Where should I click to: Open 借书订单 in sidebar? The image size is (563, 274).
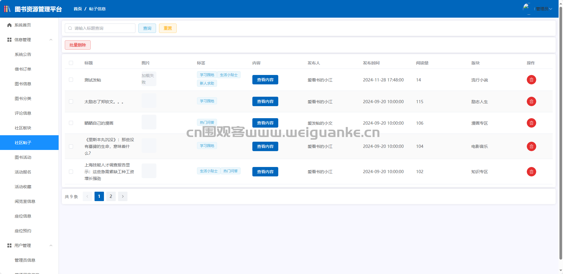29,69
